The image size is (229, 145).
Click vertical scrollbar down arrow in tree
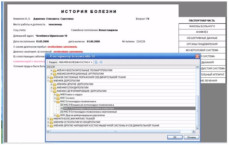tap(197, 128)
